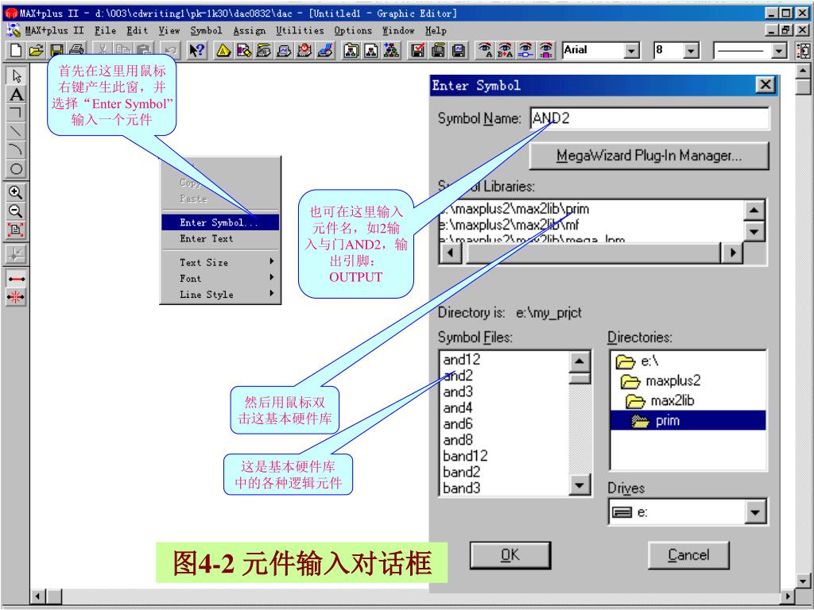814x610 pixels.
Task: Toggle the connection dot tool
Action: pyautogui.click(x=16, y=253)
